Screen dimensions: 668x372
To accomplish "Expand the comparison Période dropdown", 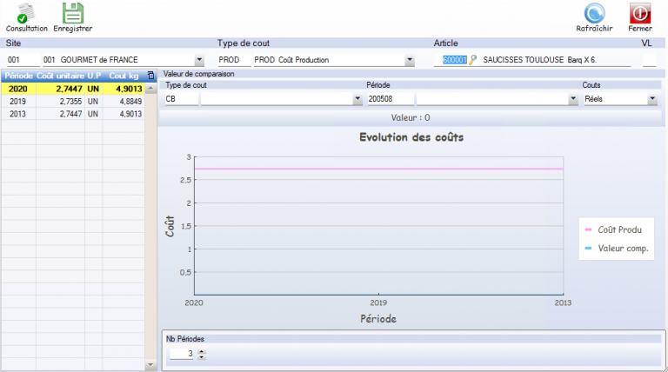I will tap(573, 100).
